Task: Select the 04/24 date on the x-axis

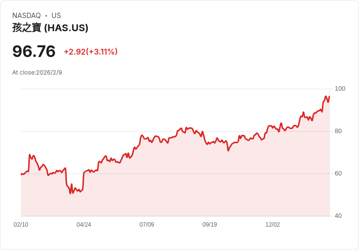Action: pos(84,225)
